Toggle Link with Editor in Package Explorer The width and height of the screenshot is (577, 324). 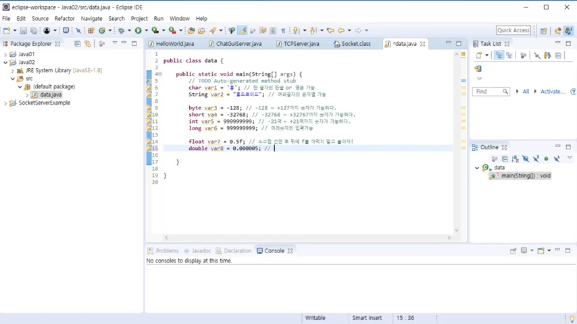click(87, 44)
